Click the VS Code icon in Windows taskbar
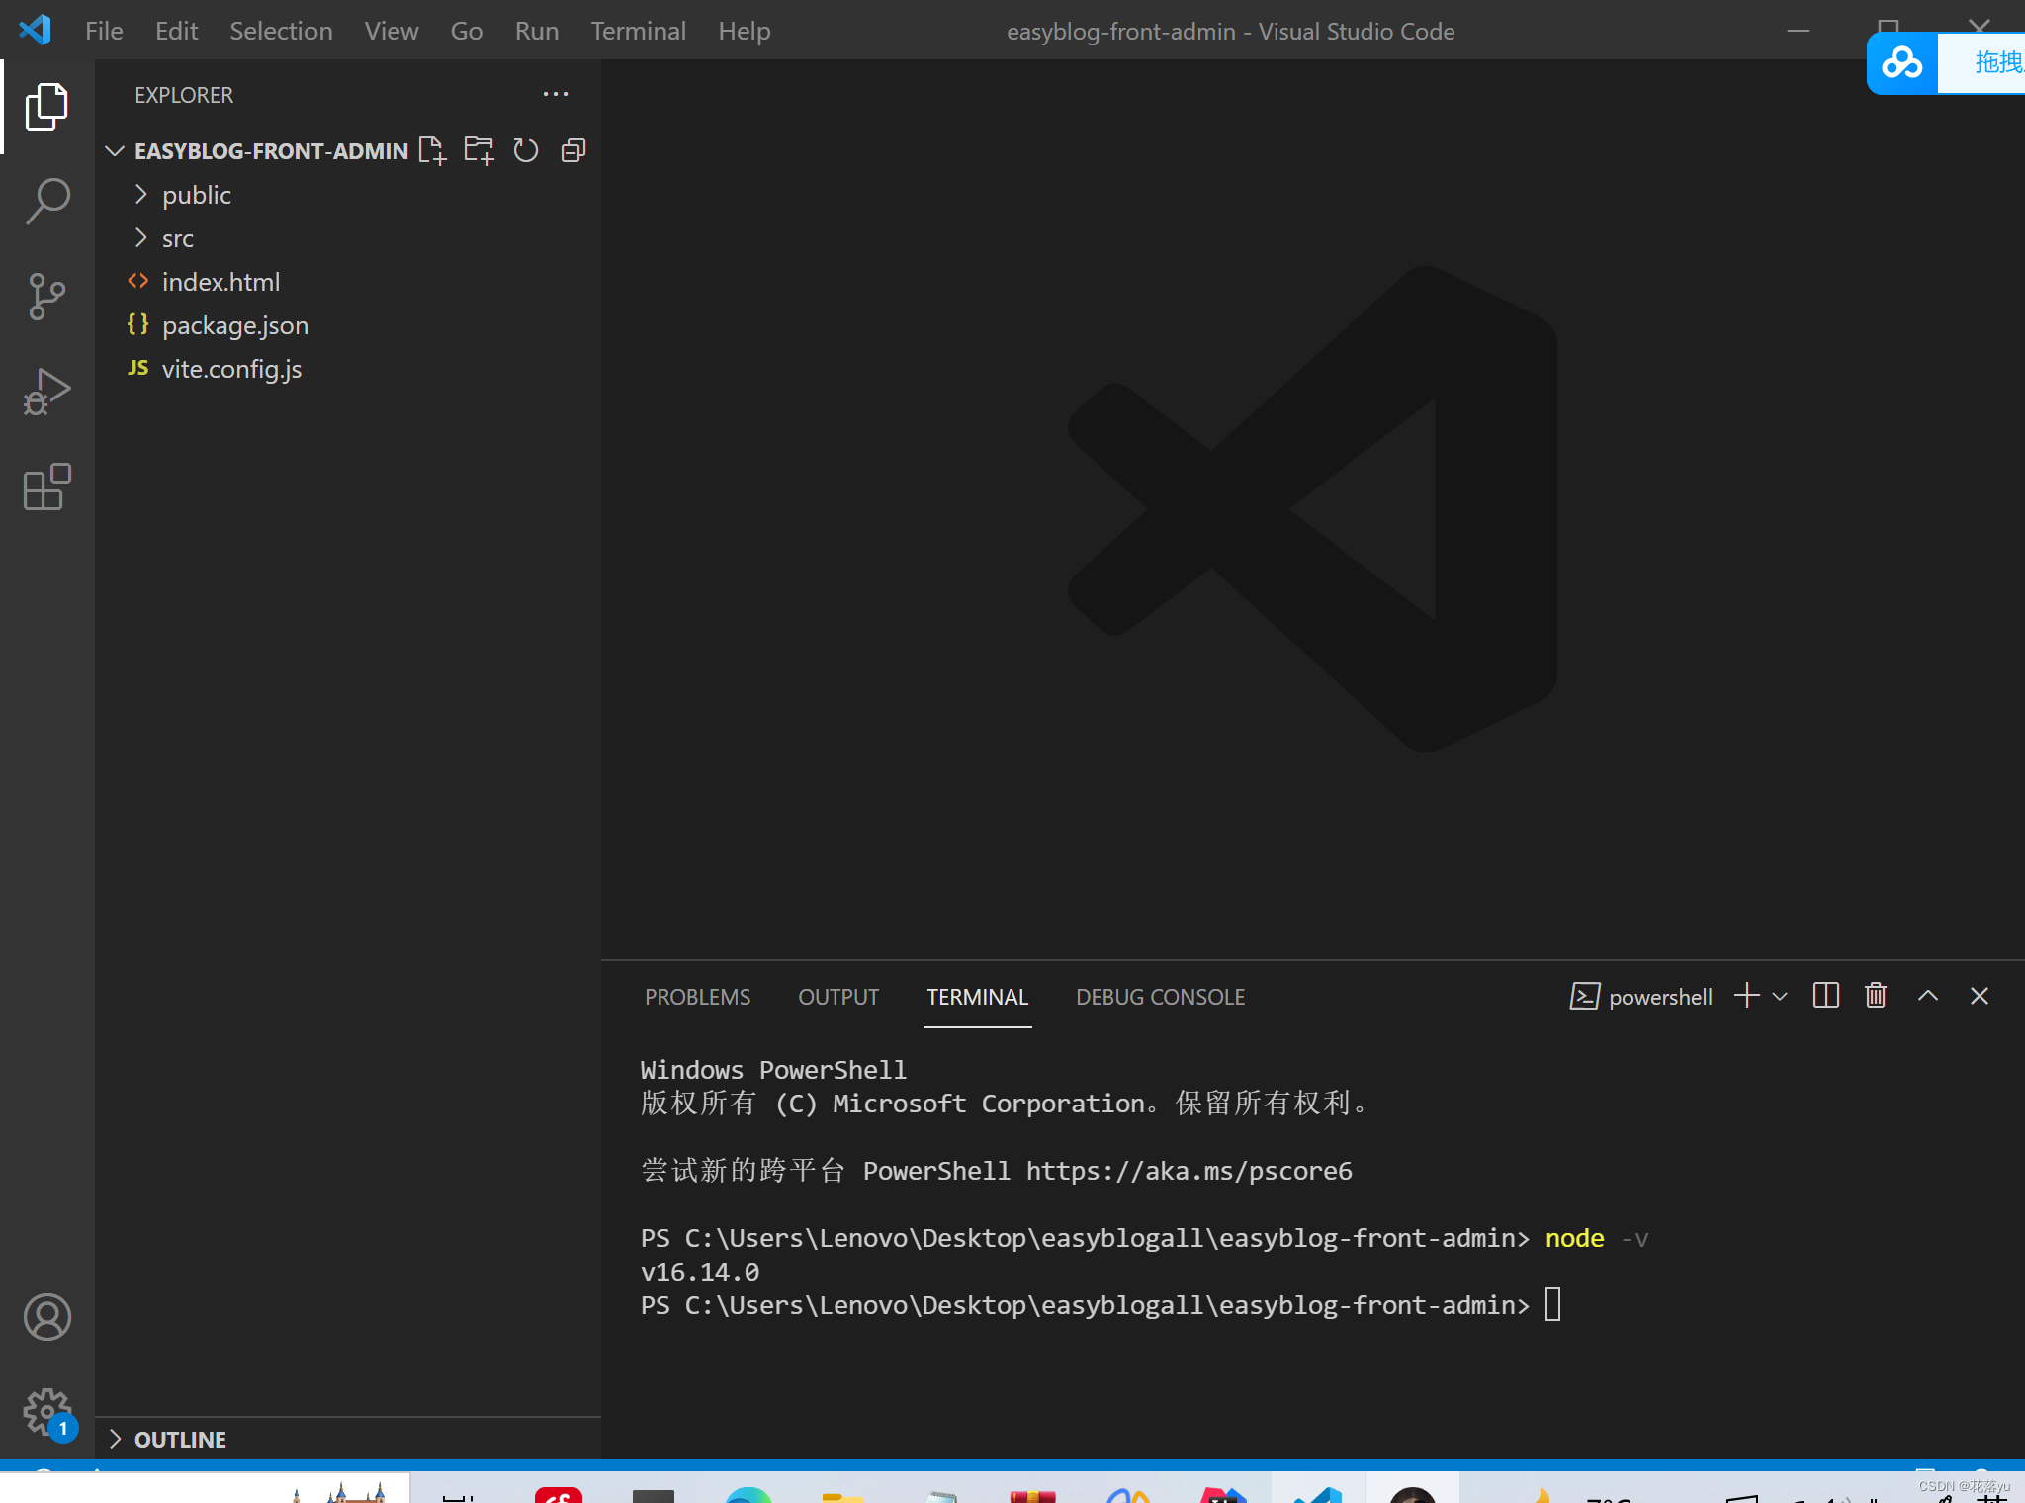This screenshot has width=2025, height=1503. (1318, 1492)
